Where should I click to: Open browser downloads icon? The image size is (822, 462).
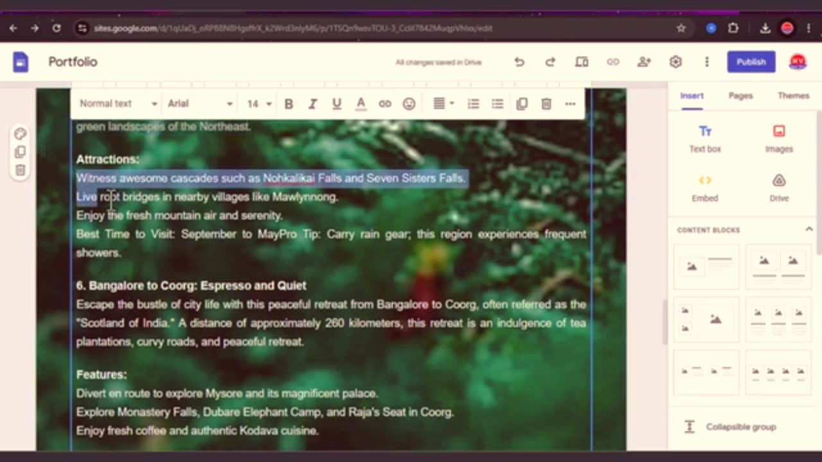pos(765,28)
